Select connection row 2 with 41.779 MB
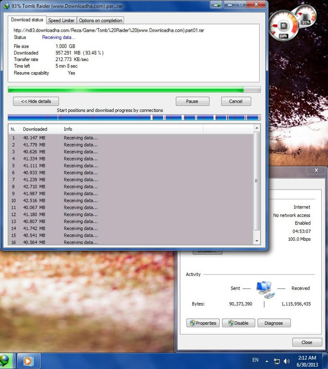The height and width of the screenshot is (369, 328). coord(131,145)
